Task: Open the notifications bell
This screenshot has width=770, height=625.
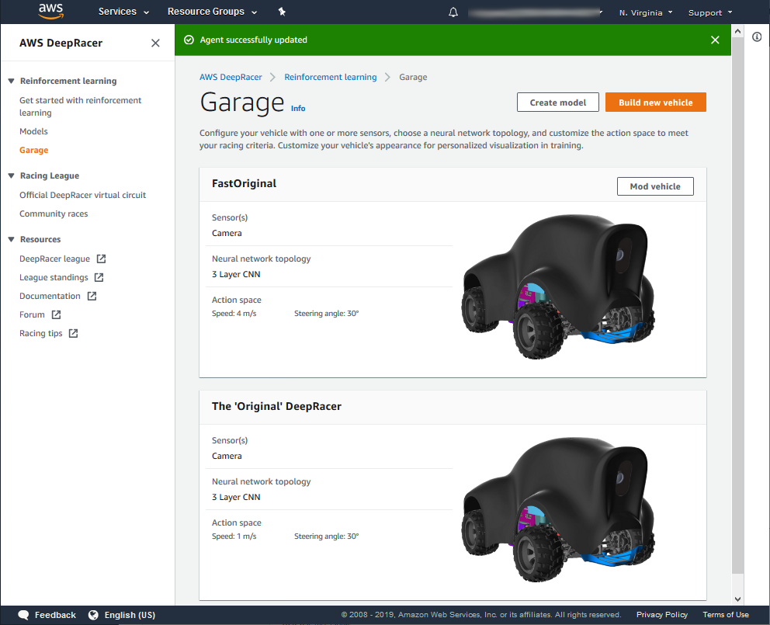Action: tap(453, 12)
